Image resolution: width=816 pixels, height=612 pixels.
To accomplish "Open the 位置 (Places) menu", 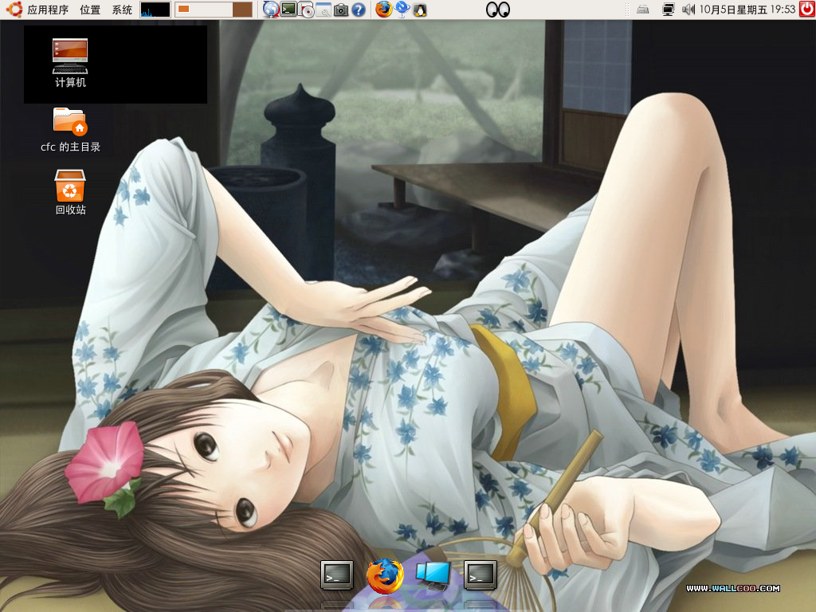I will [90, 10].
